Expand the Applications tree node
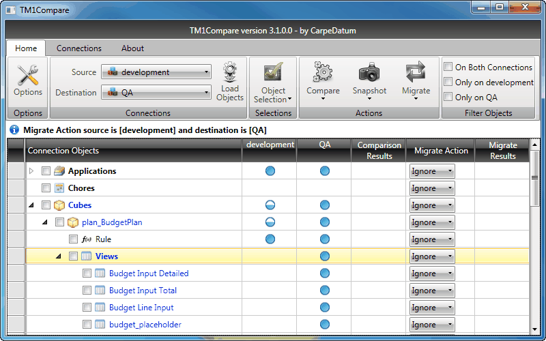This screenshot has height=341, width=546. [31, 171]
